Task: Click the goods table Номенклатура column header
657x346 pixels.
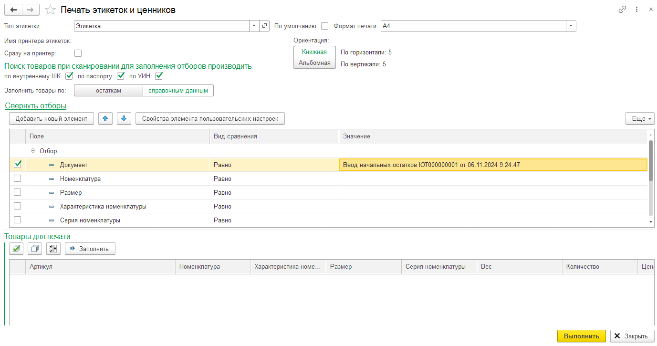Action: 213,266
